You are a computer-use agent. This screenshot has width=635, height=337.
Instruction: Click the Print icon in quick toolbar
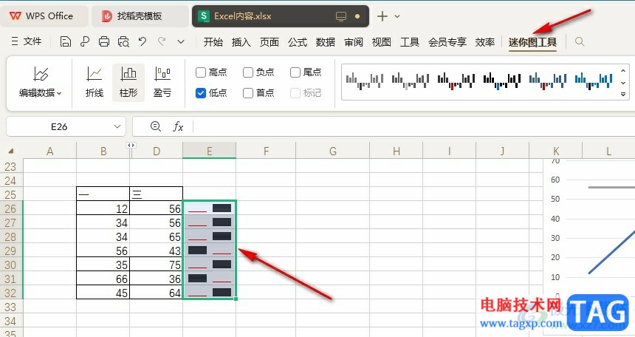point(104,41)
